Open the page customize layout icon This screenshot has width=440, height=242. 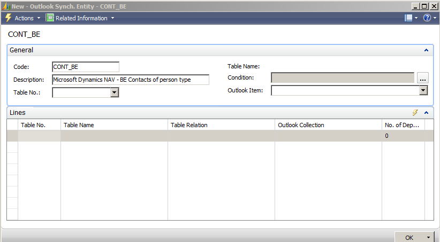(409, 18)
